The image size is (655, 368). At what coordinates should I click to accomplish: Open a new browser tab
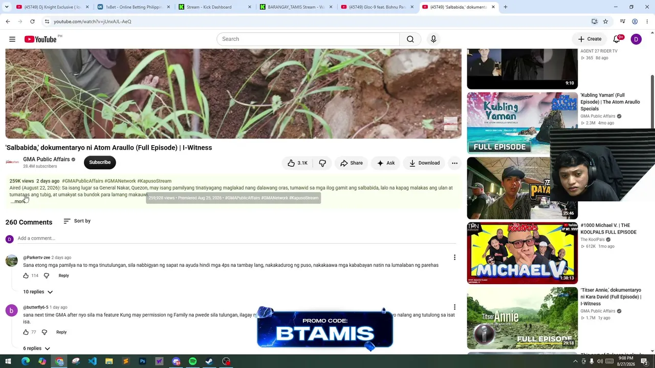[505, 7]
